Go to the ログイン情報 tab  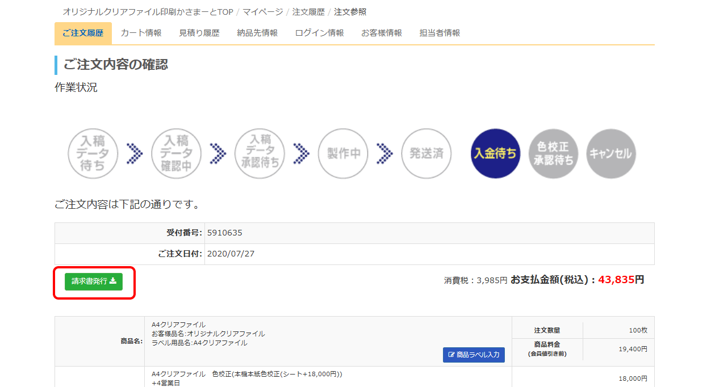pos(320,33)
